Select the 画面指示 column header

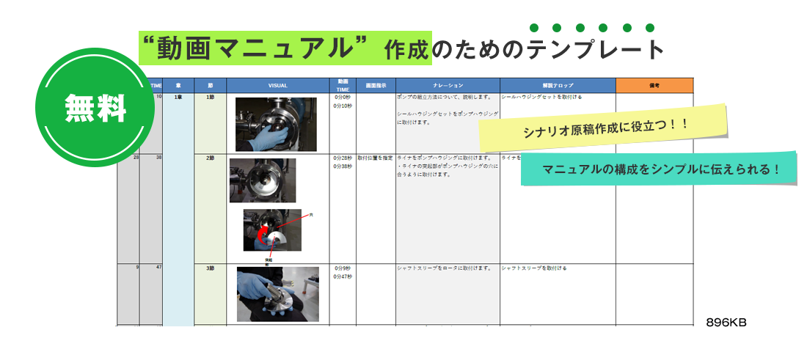[x=376, y=86]
